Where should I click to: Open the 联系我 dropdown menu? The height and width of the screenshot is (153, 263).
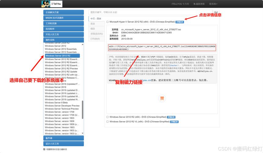click(213, 4)
